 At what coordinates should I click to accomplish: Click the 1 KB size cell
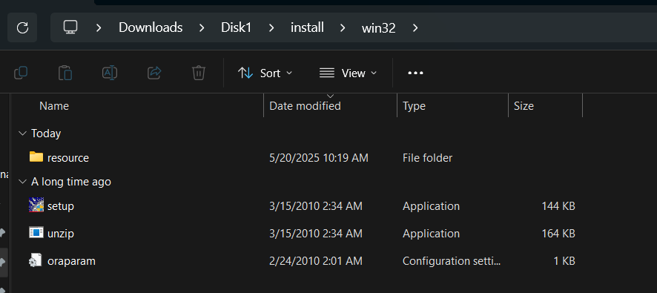click(x=564, y=261)
